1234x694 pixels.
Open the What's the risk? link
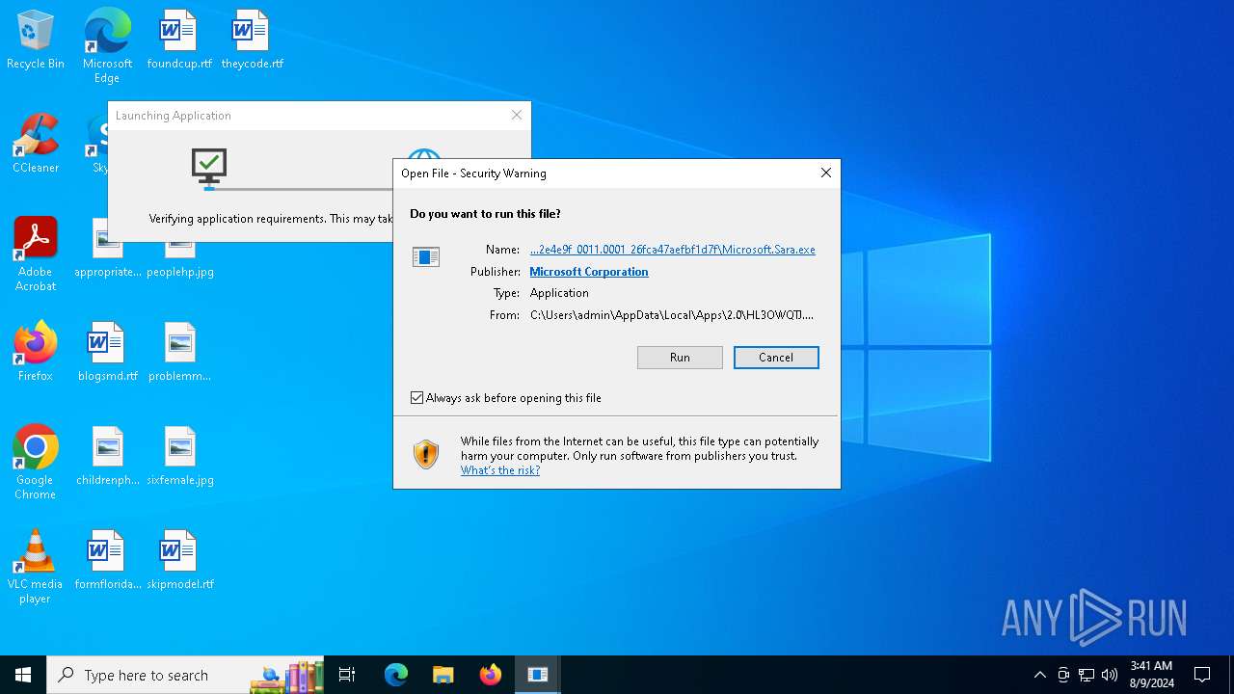pos(500,470)
